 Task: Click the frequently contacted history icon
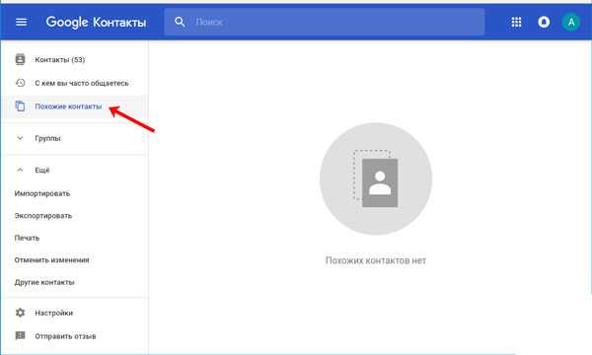tap(20, 83)
